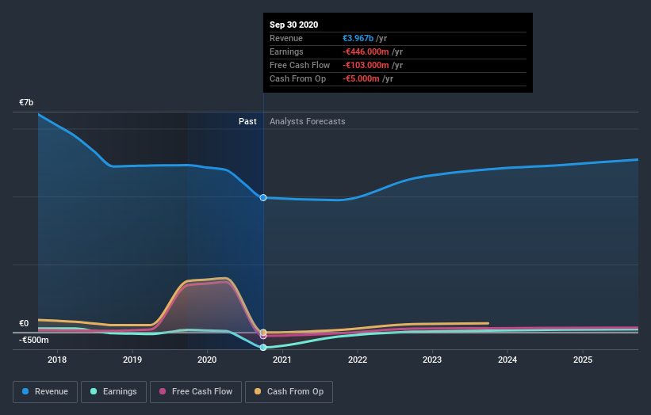Click the blue Revenue data point at Sep 30 2020
Screen dimensions: 651x415
pos(263,198)
